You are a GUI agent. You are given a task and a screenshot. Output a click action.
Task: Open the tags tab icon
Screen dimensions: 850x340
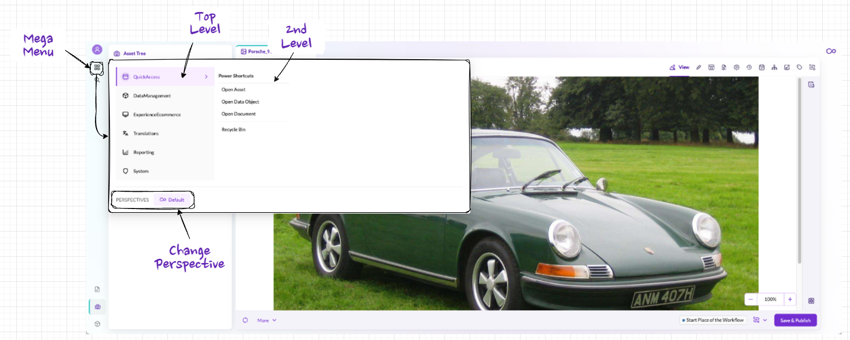(x=800, y=67)
